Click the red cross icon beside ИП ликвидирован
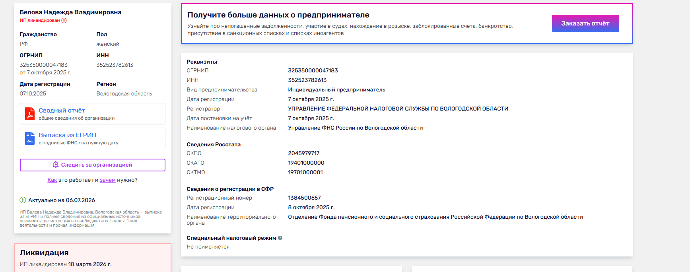 (64, 20)
